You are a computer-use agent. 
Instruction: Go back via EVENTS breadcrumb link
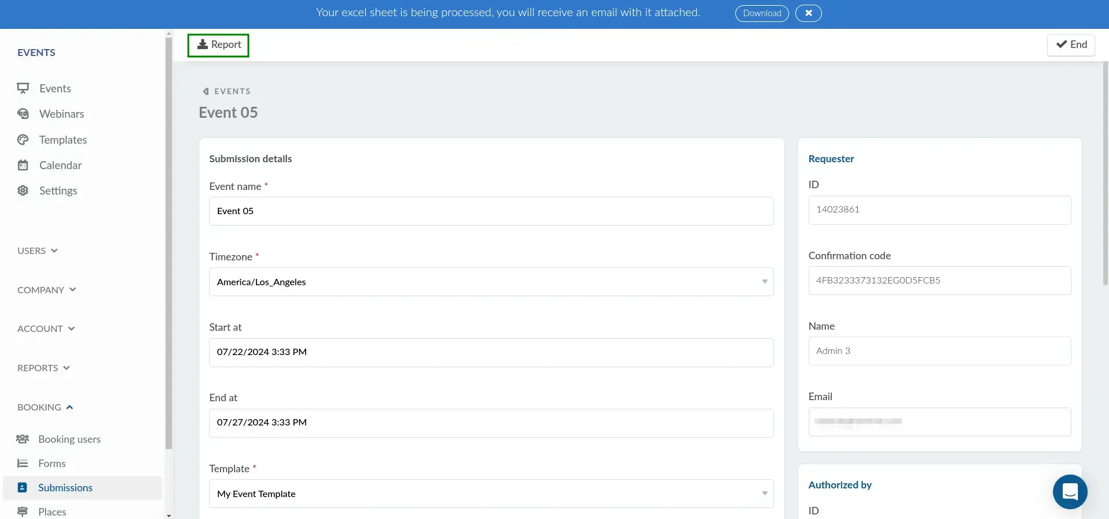tap(232, 91)
